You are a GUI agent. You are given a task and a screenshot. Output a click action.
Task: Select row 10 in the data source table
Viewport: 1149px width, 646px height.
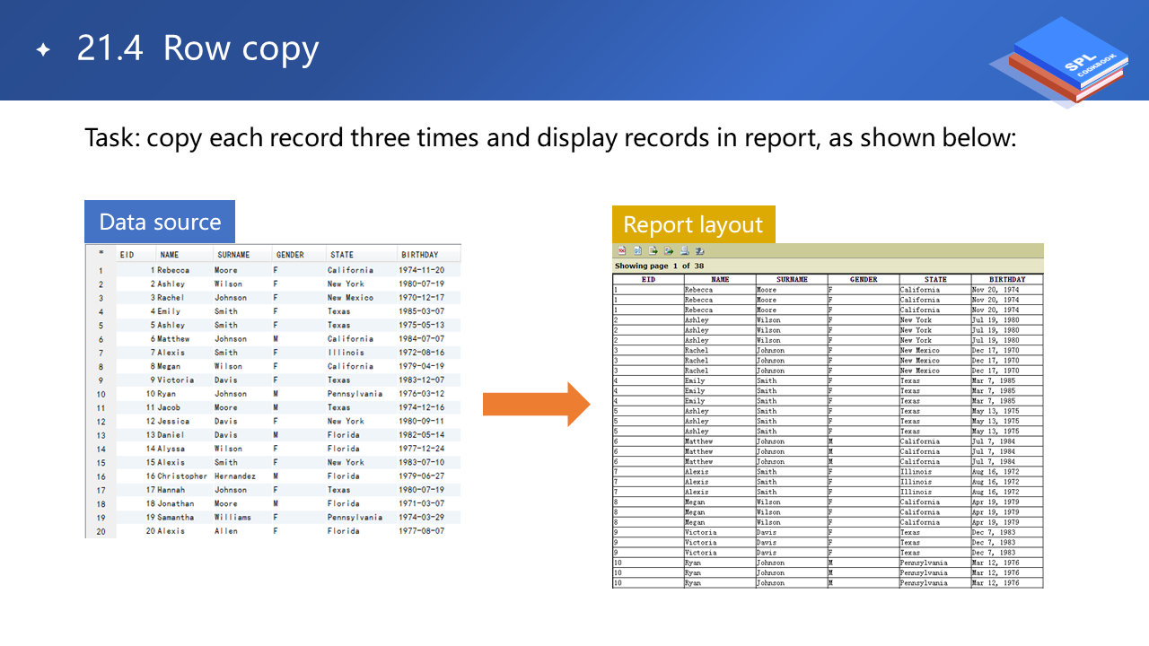(101, 394)
